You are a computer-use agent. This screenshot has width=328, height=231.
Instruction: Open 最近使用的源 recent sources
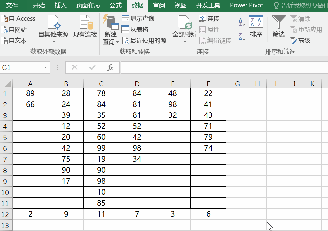144,40
